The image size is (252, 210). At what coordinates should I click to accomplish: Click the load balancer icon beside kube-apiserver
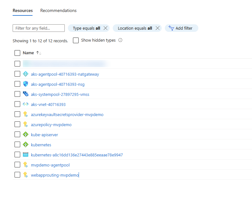(26, 134)
